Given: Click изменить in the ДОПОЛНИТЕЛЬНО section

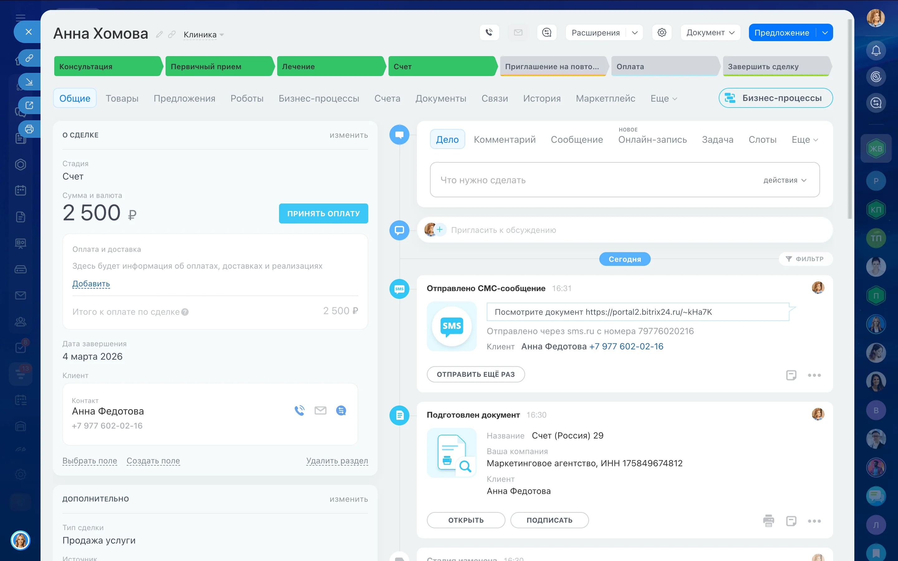Looking at the screenshot, I should (349, 499).
